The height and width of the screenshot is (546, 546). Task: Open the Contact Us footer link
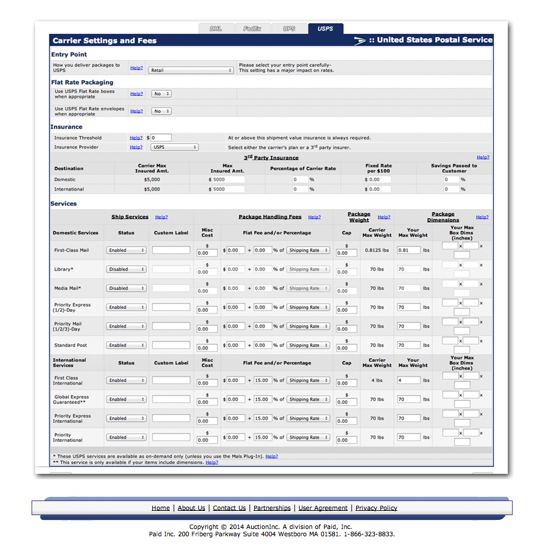229,508
